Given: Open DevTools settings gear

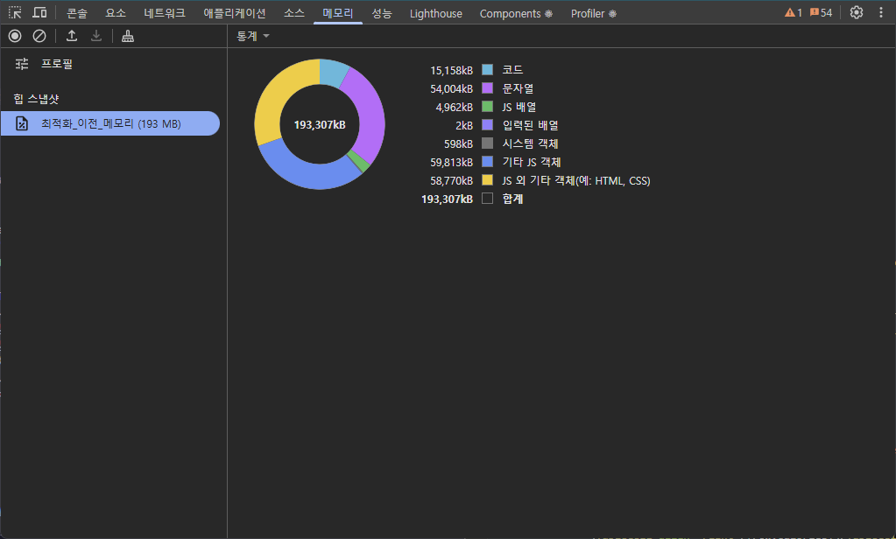Looking at the screenshot, I should point(856,12).
